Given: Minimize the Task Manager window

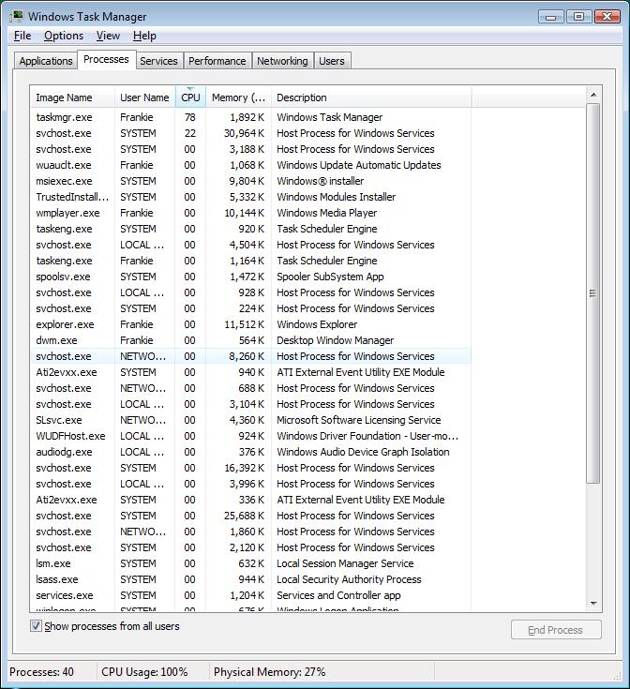Looking at the screenshot, I should tap(551, 17).
